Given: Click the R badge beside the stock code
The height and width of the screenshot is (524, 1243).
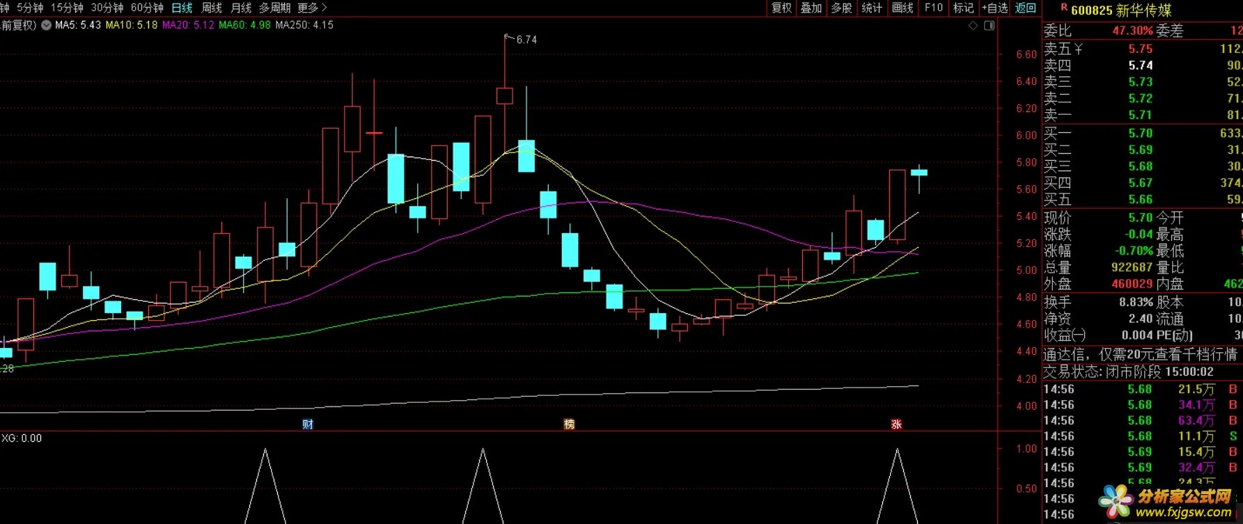Looking at the screenshot, I should 1064,8.
